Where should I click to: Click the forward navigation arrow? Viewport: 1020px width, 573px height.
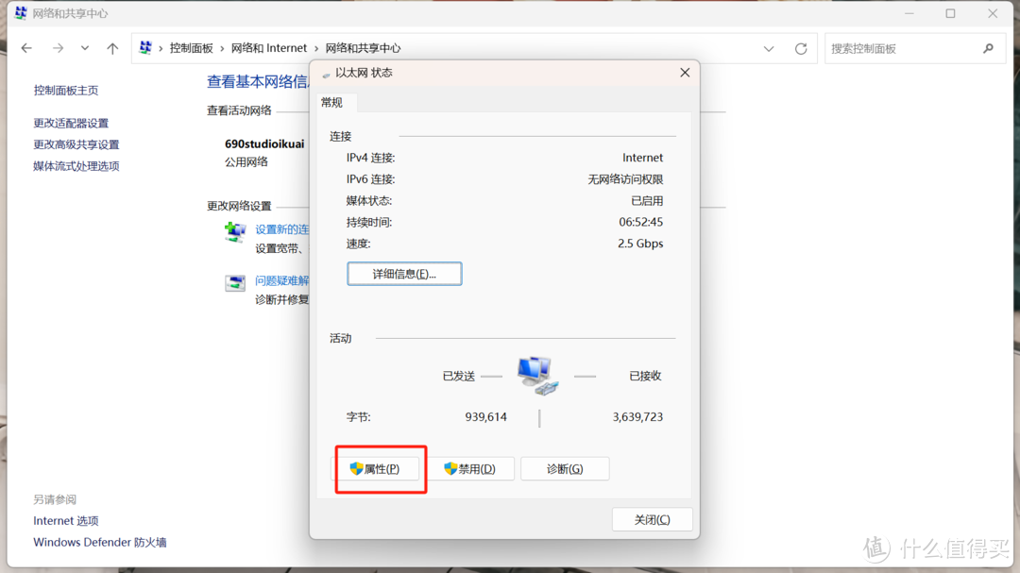(x=56, y=47)
